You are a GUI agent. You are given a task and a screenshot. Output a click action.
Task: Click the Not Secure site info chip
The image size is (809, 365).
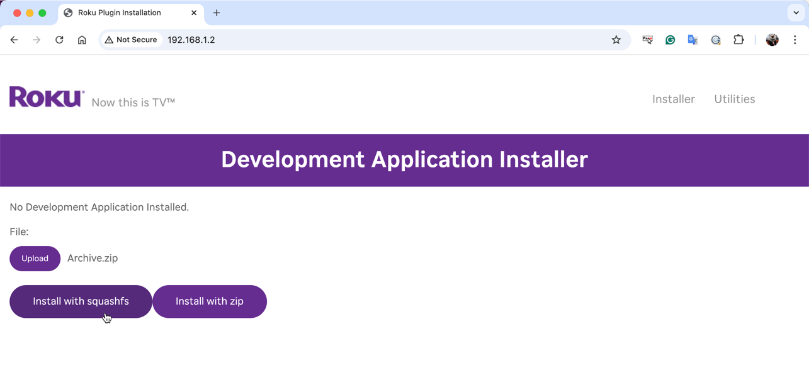click(131, 40)
